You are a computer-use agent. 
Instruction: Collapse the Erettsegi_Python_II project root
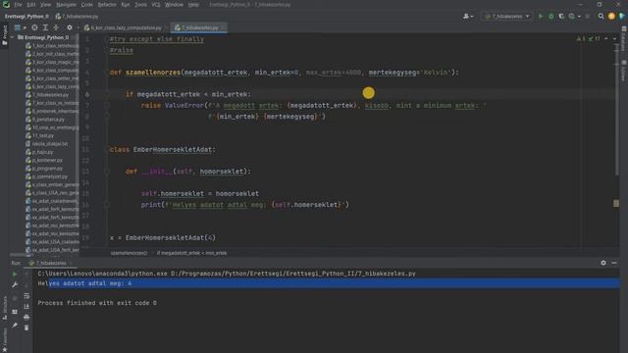click(13, 37)
